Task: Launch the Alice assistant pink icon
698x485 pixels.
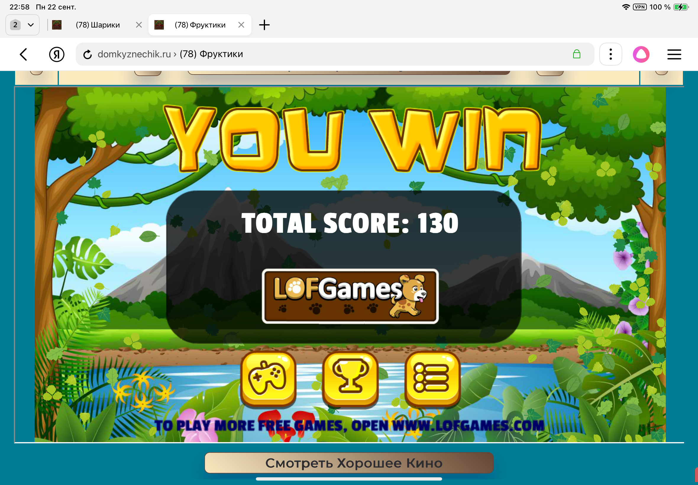Action: 641,54
